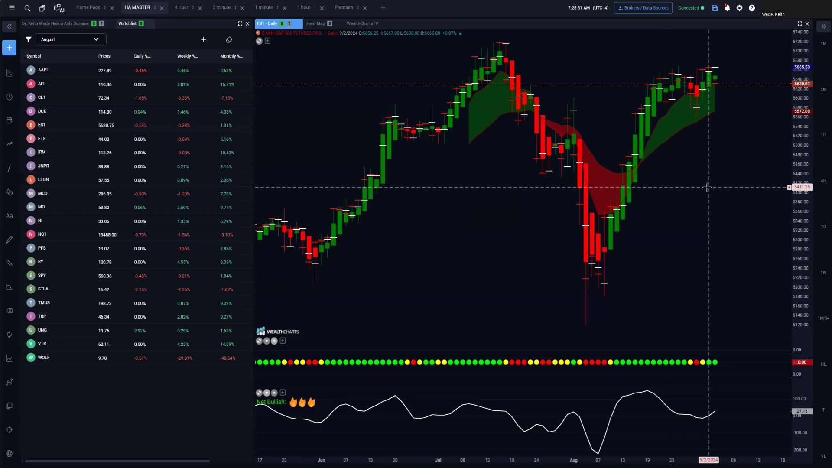Open options menu of Home Page tab
The height and width of the screenshot is (468, 832).
(105, 8)
